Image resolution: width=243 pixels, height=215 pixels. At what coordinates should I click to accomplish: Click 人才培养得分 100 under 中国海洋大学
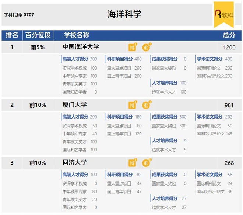[169, 83]
